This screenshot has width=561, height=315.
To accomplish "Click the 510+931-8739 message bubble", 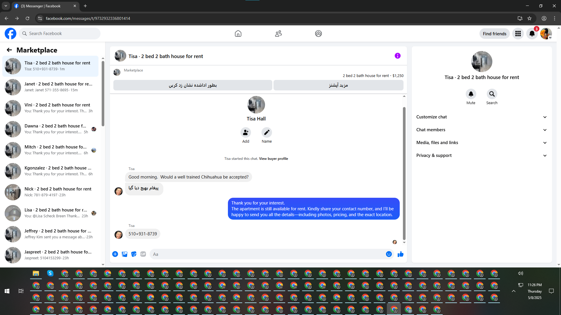I will [x=143, y=234].
